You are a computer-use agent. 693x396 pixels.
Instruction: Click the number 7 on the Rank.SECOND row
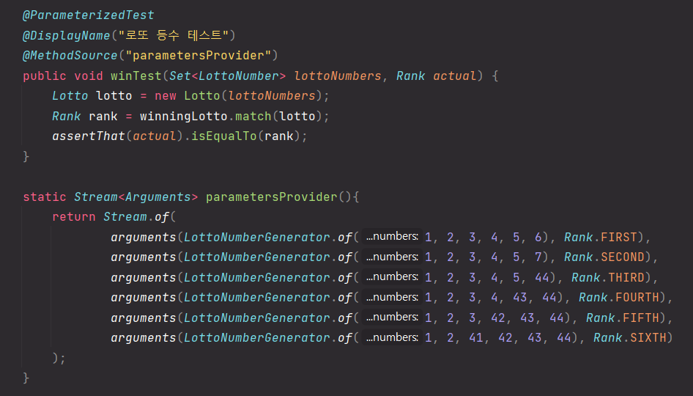coord(538,257)
